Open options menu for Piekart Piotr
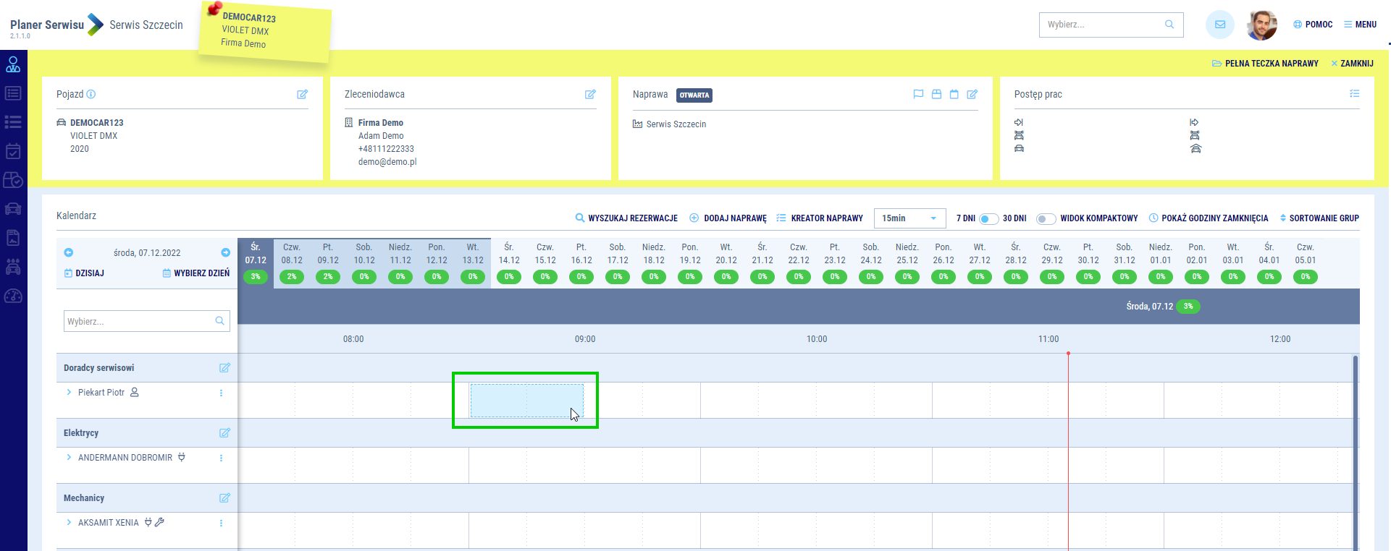Screen dimensions: 1391x551 coord(221,393)
